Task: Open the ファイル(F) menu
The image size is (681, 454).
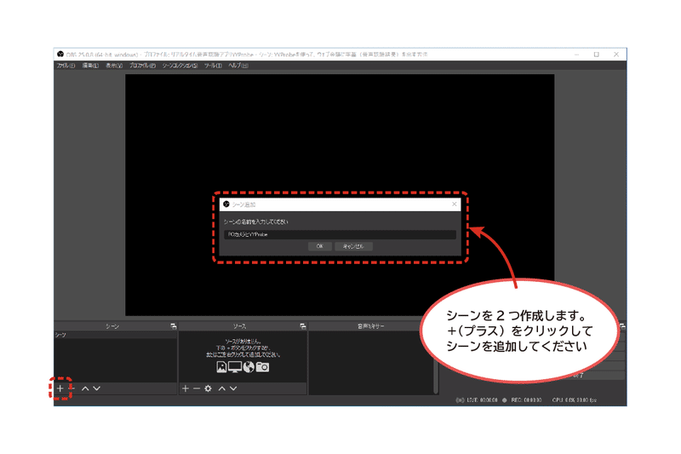Action: [66, 66]
